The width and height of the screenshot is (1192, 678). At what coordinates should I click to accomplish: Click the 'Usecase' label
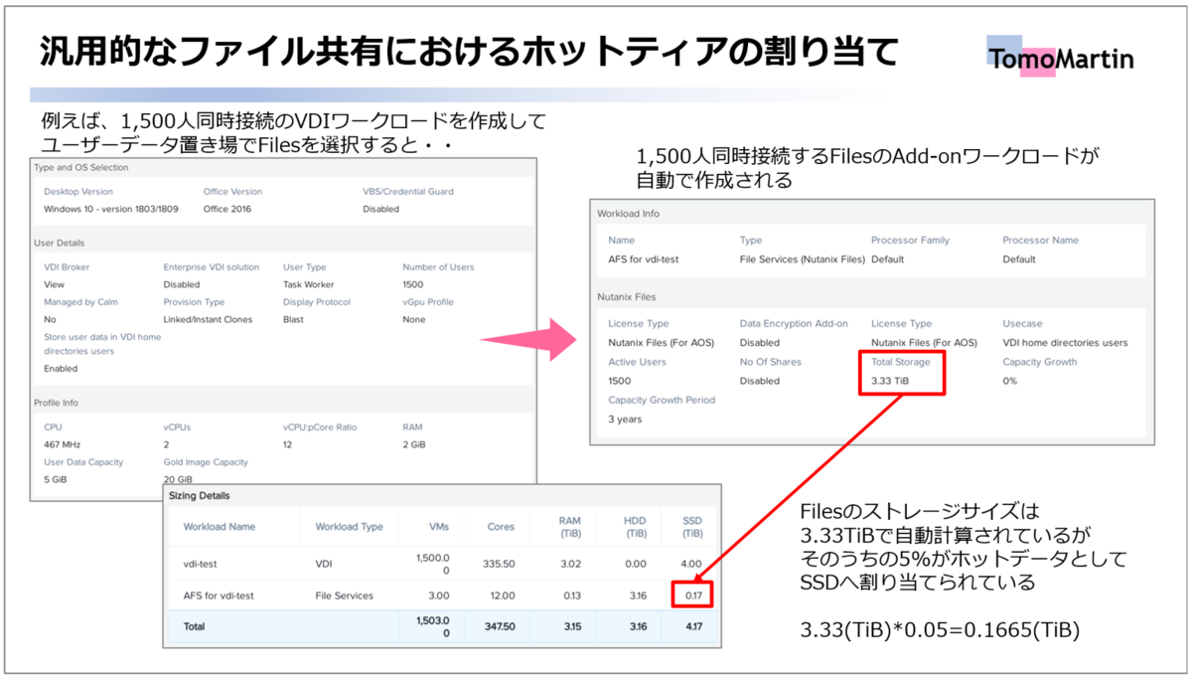1022,323
